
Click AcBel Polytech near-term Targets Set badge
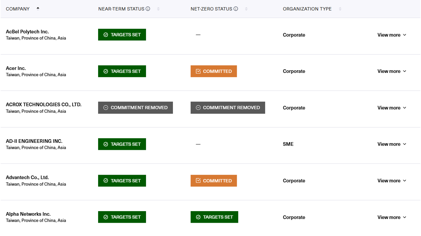122,35
